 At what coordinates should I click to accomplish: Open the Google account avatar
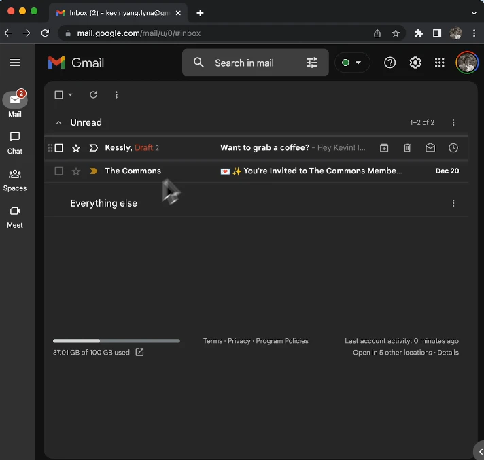click(467, 63)
